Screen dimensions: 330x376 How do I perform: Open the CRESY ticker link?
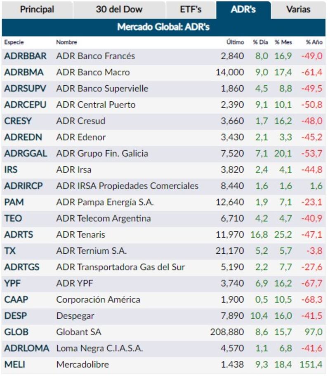coord(18,121)
